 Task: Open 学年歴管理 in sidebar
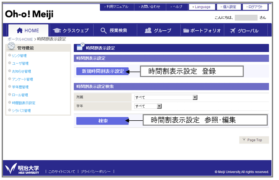click(20, 87)
